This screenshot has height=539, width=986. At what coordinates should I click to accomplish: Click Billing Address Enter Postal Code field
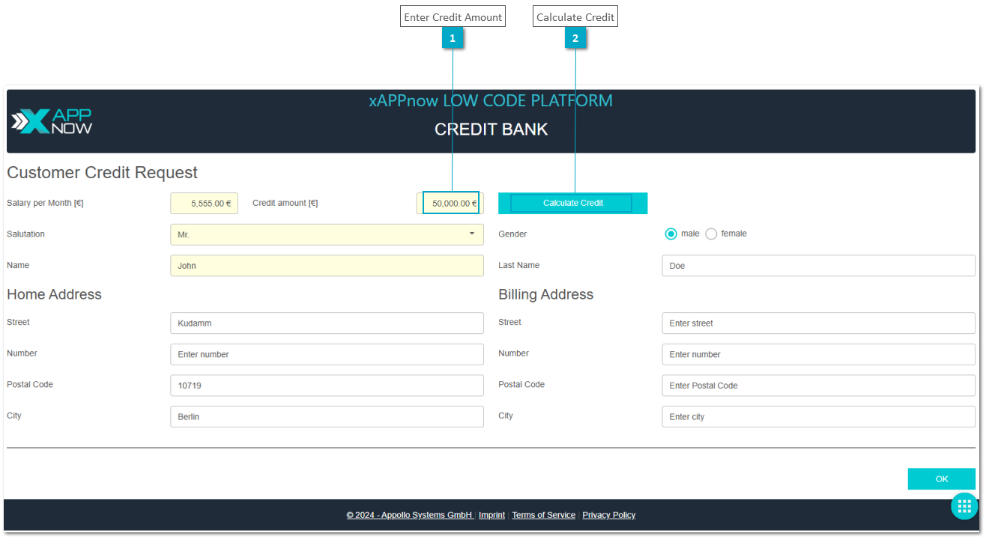[818, 386]
